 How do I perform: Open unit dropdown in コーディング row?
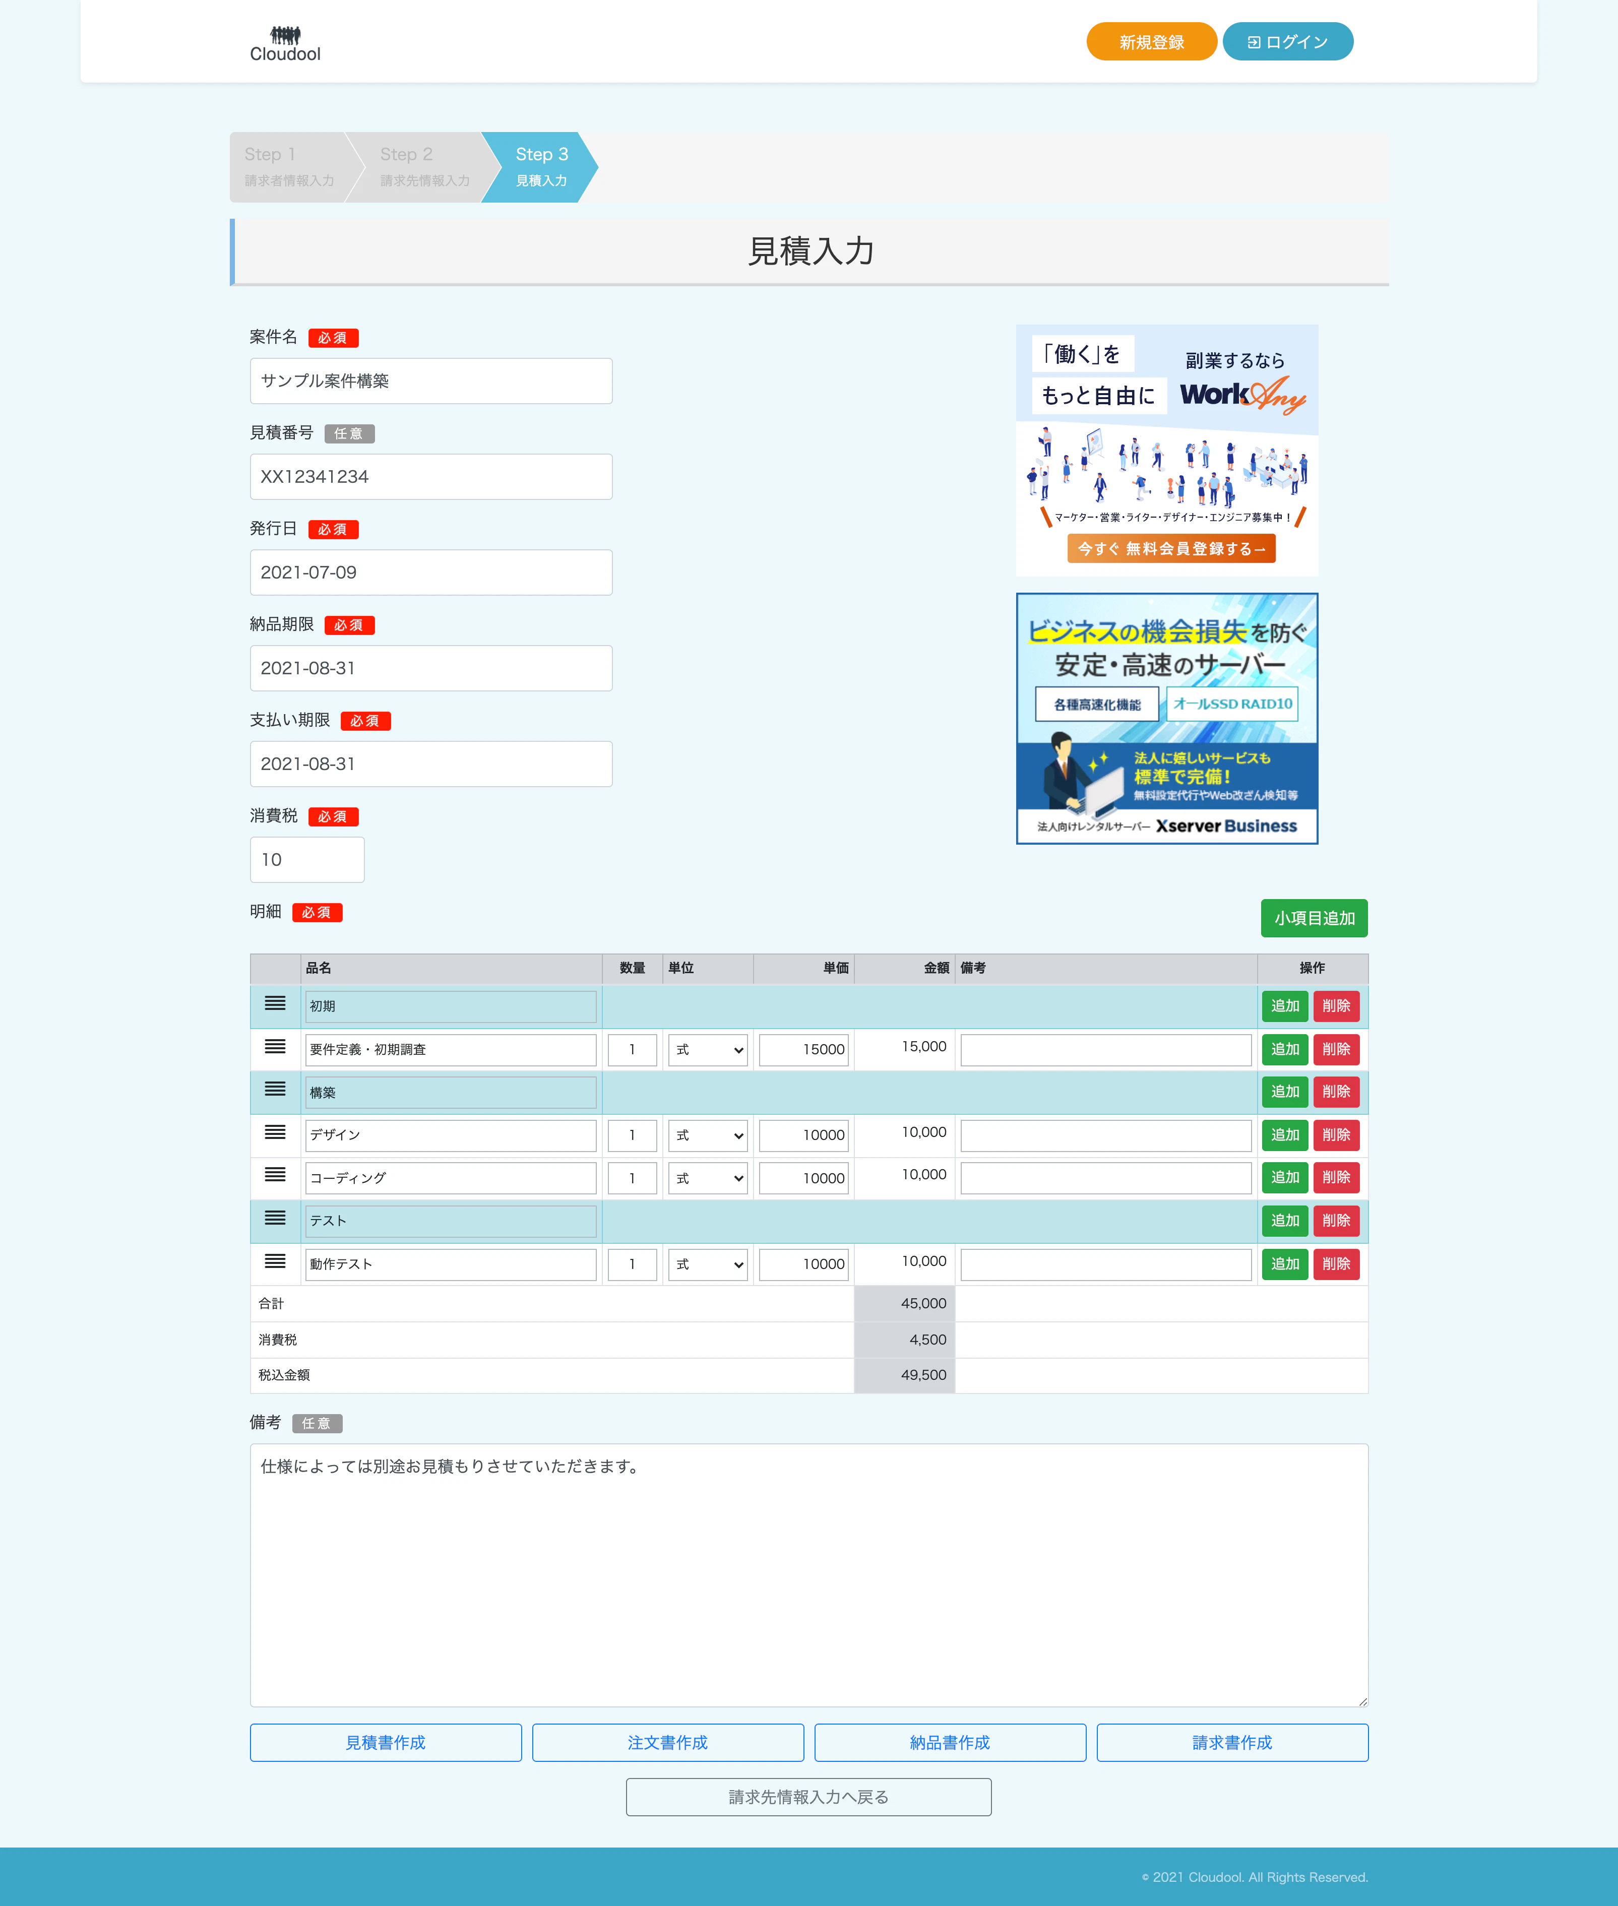707,1178
